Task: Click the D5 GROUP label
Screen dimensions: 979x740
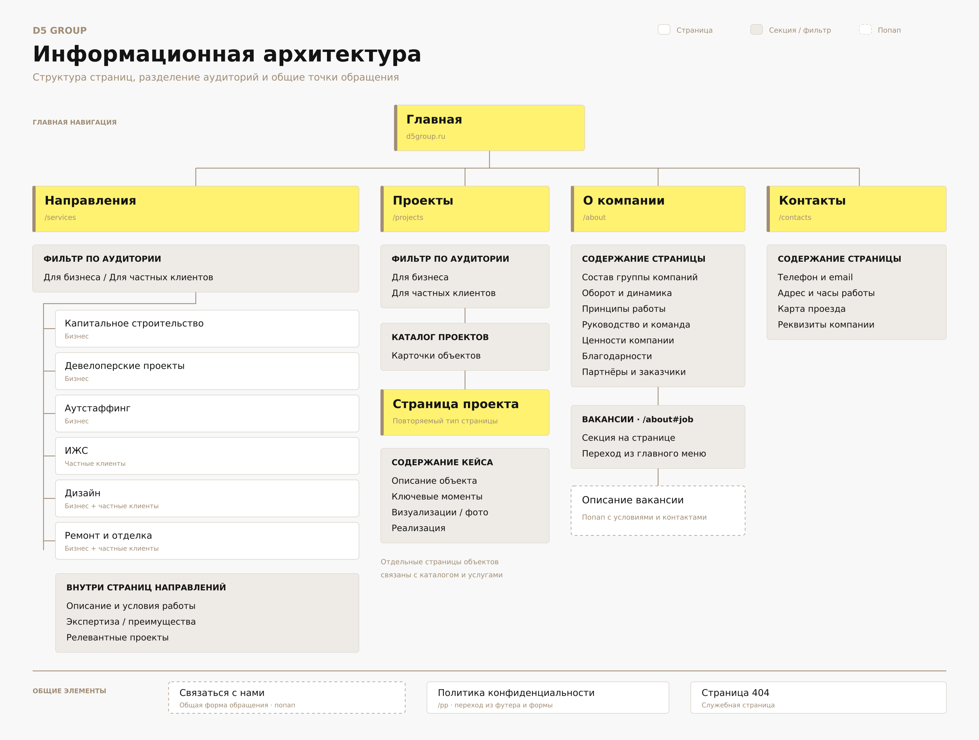Action: coord(60,31)
